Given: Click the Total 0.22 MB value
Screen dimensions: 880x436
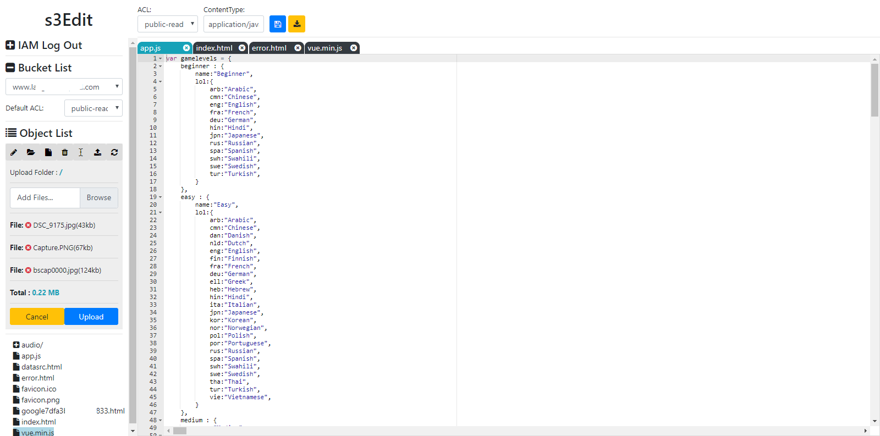Looking at the screenshot, I should point(46,293).
